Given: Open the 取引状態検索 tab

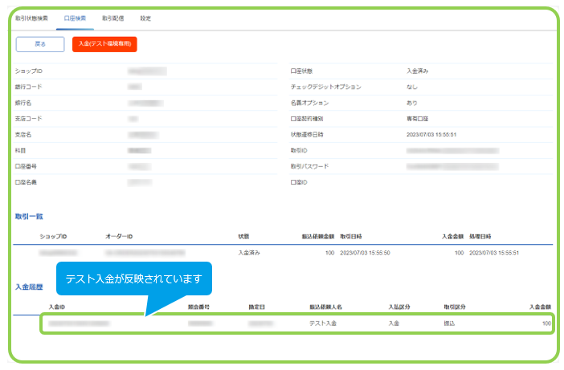Looking at the screenshot, I should (x=31, y=18).
